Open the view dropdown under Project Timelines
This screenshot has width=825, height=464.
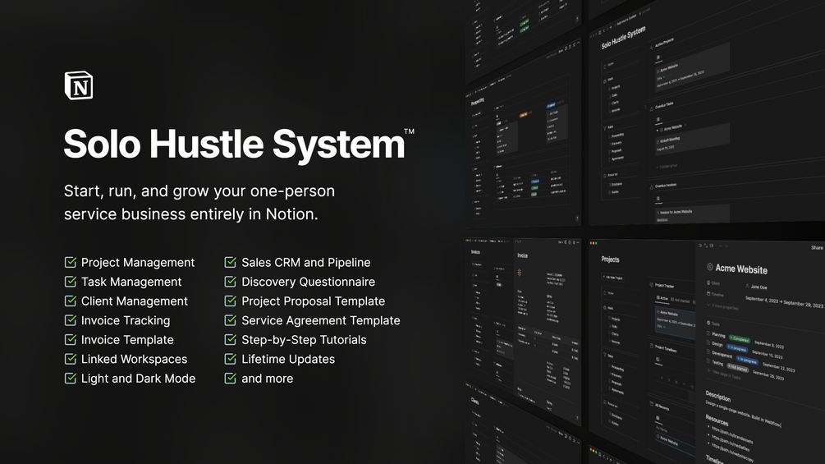tap(658, 360)
